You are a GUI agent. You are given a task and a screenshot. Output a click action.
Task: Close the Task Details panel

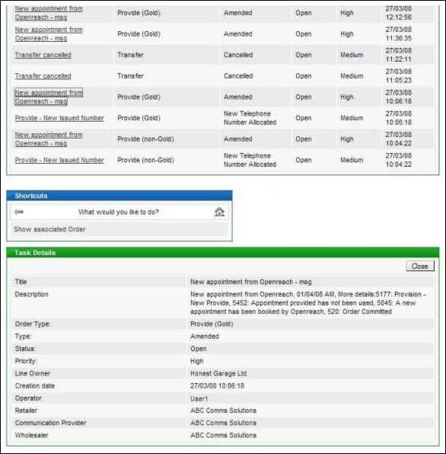420,266
